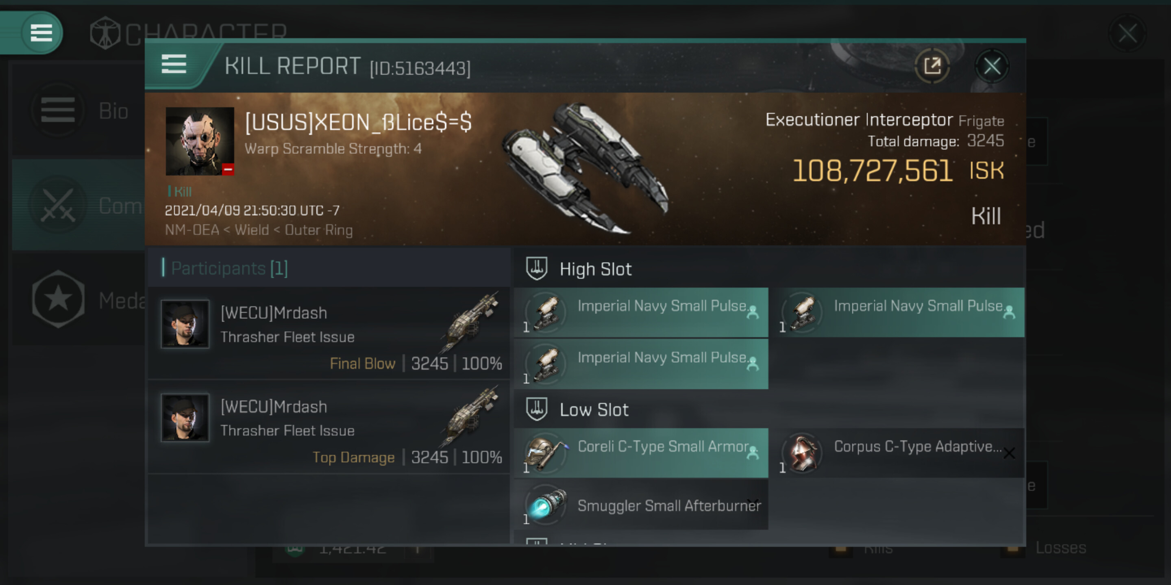Click the Low Slot section icon
The height and width of the screenshot is (585, 1171).
pyautogui.click(x=536, y=409)
